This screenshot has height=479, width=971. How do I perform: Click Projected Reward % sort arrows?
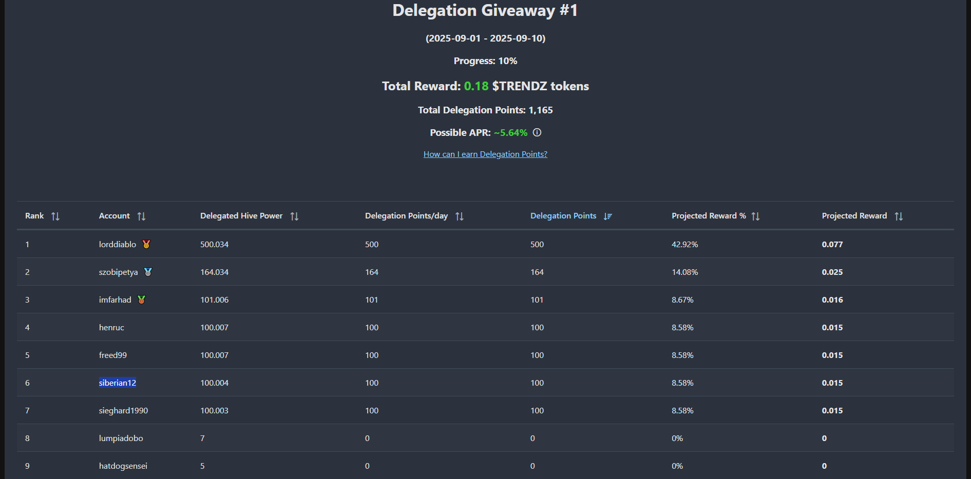(755, 216)
